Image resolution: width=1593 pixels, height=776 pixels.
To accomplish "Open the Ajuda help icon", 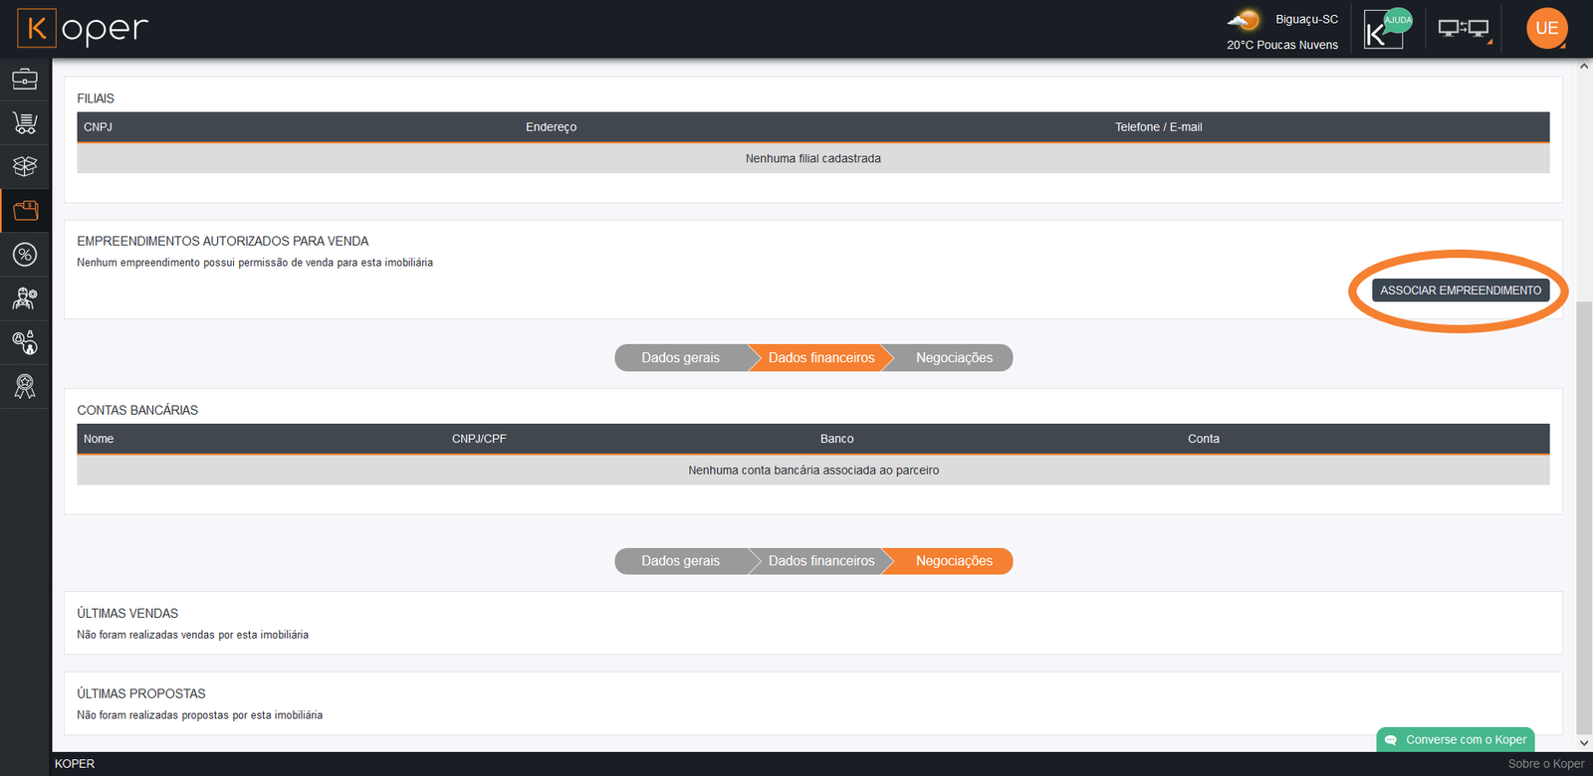I will click(x=1387, y=29).
